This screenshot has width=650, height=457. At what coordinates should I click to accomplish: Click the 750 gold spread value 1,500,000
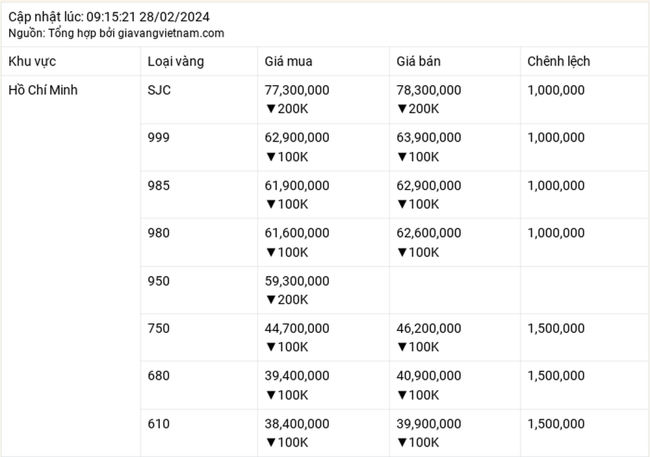pyautogui.click(x=556, y=328)
